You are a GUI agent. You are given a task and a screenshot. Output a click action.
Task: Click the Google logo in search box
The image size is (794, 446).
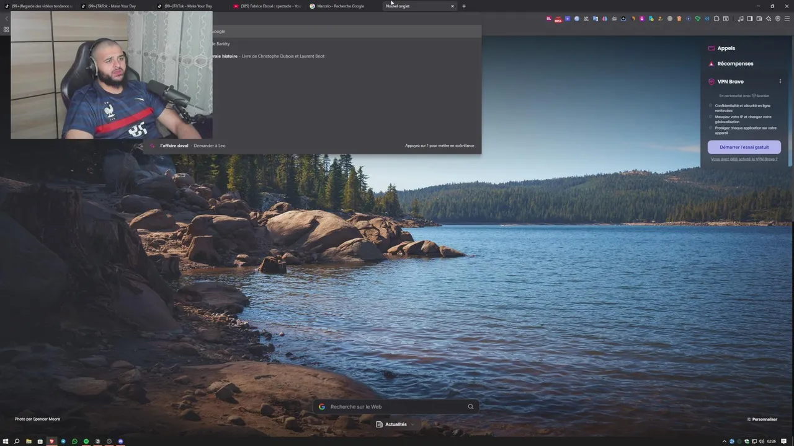click(x=322, y=406)
